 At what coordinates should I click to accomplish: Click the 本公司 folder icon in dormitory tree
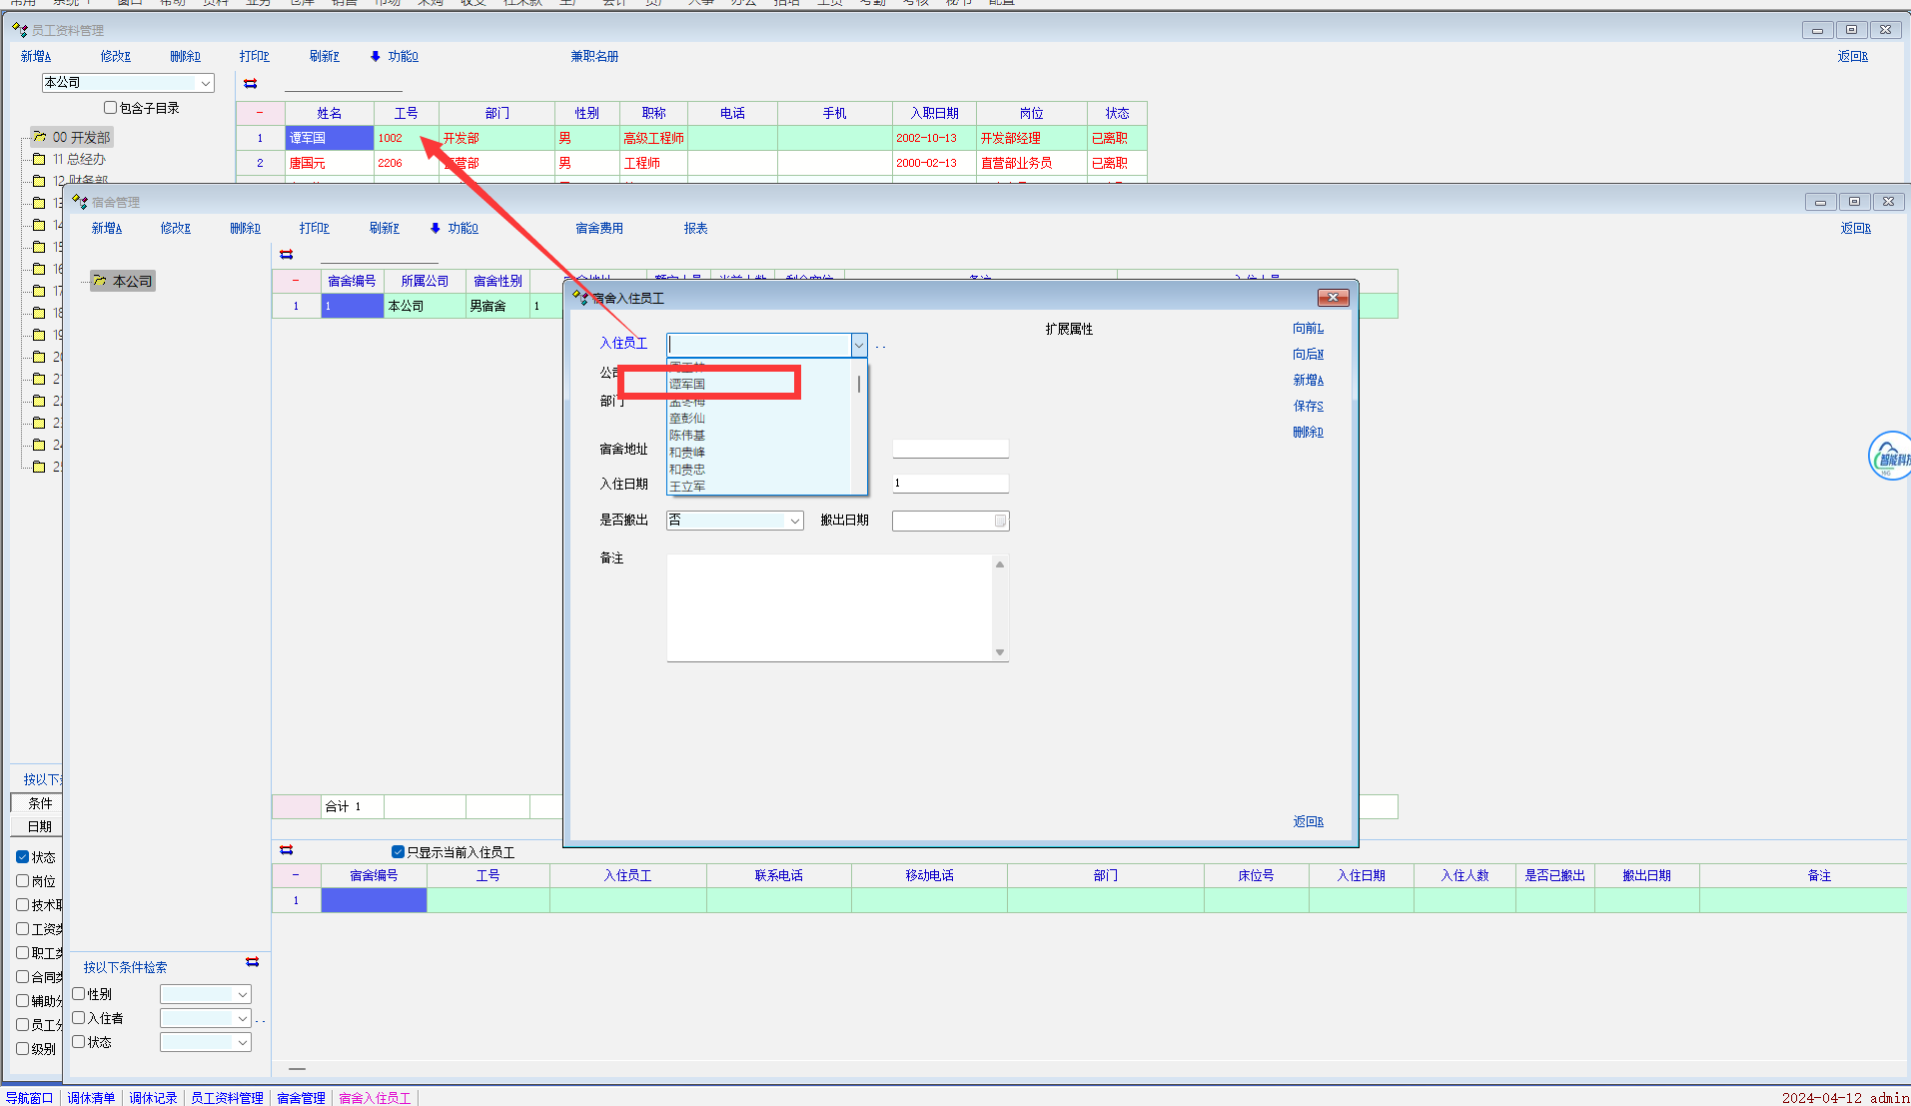click(x=100, y=281)
